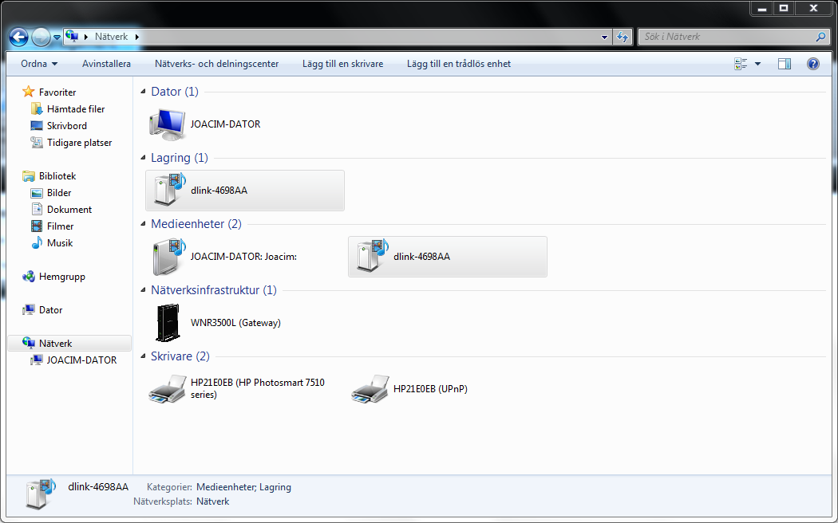Screen dimensions: 838x523
Task: Open the Ordna menu
Action: pos(39,64)
